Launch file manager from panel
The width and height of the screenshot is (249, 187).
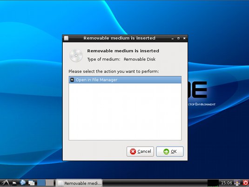(14, 183)
